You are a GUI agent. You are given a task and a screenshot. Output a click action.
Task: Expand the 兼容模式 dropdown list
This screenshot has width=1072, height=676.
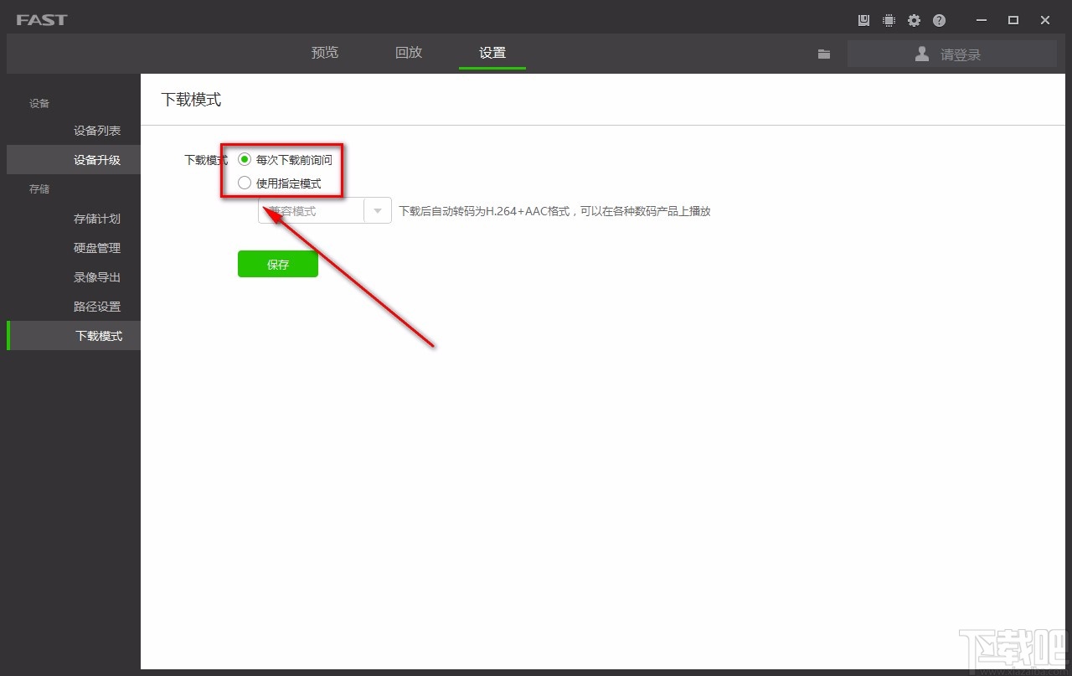click(377, 211)
